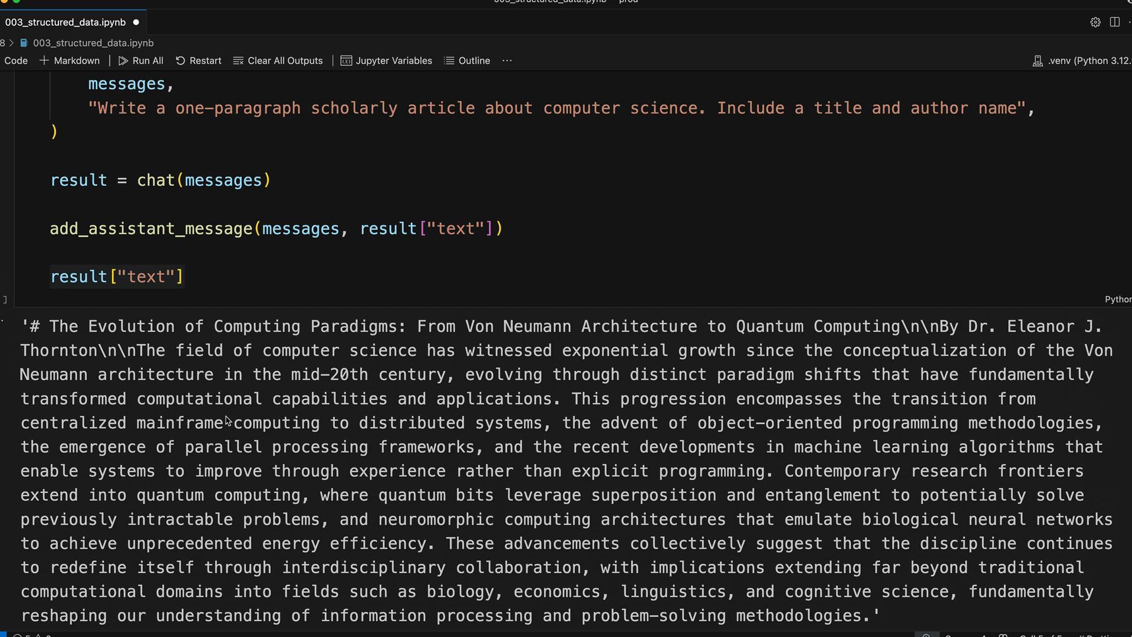Insert a Markdown cell
Image resolution: width=1132 pixels, height=637 pixels.
click(70, 61)
